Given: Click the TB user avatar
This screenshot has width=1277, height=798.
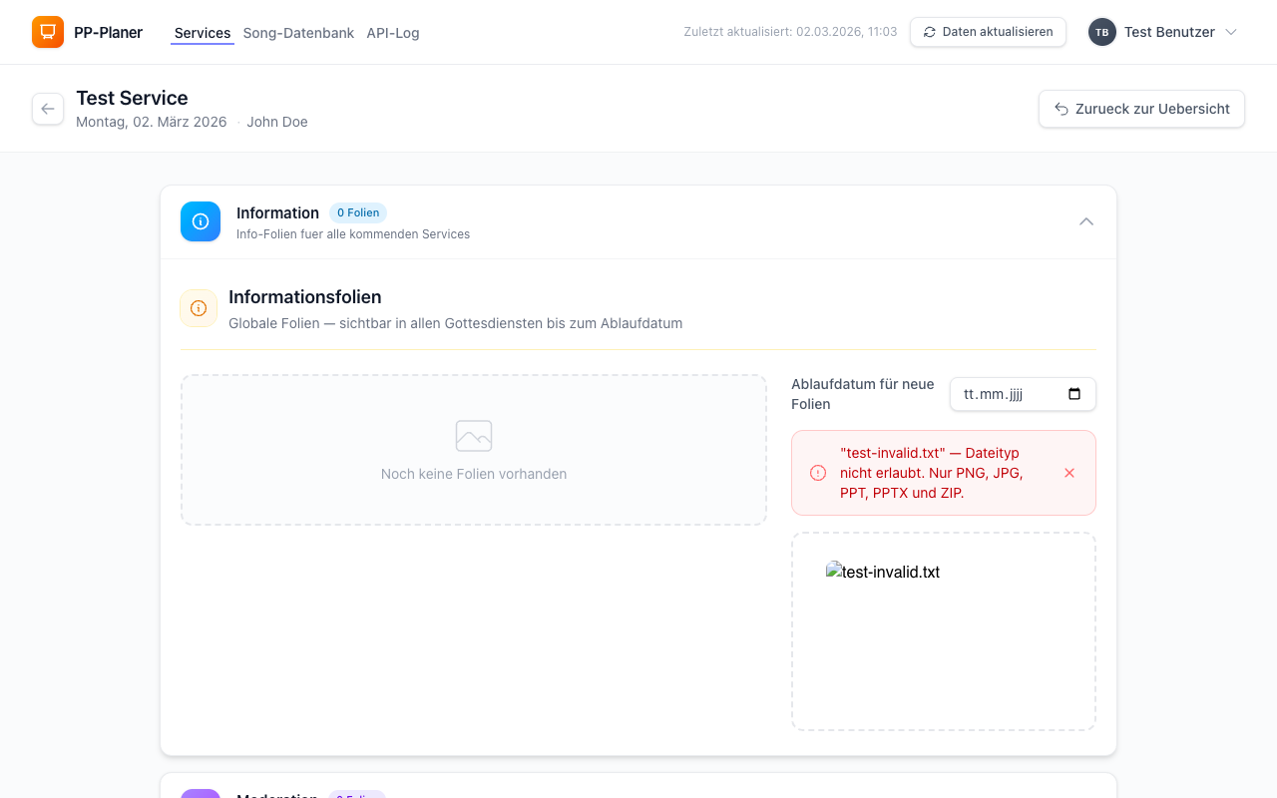Looking at the screenshot, I should [x=1101, y=32].
